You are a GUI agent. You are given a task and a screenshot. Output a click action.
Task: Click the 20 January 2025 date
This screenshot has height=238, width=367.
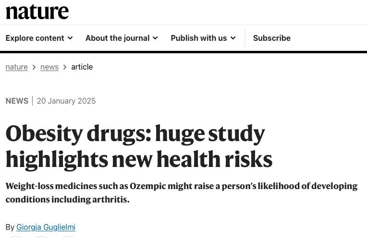(x=66, y=101)
